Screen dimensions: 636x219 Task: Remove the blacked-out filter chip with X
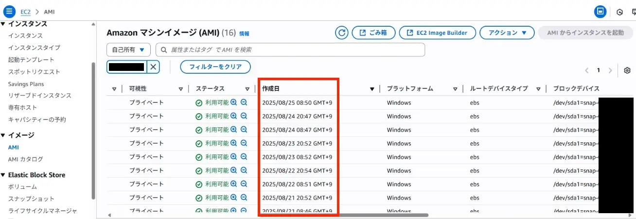click(153, 67)
